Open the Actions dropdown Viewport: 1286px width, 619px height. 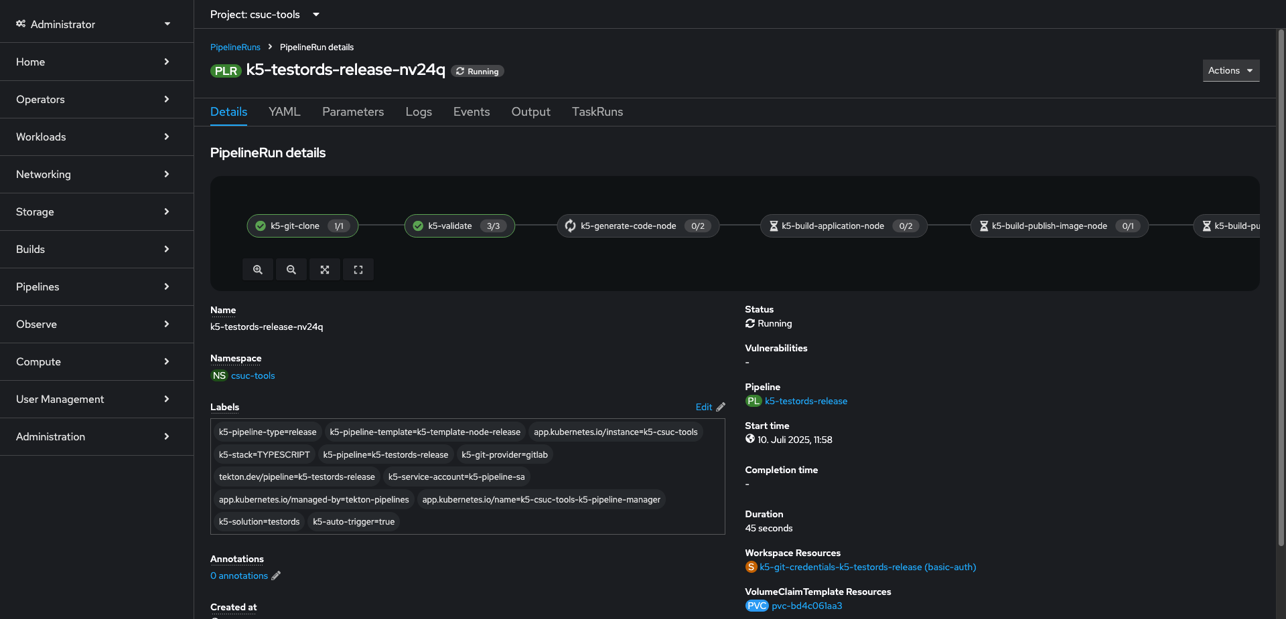point(1230,70)
